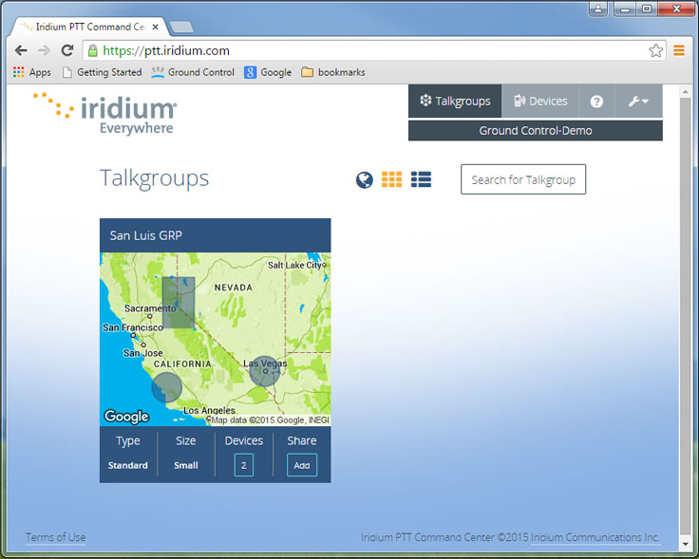Click the Chrome user profile icon
This screenshot has height=559, width=699.
pyautogui.click(x=597, y=9)
